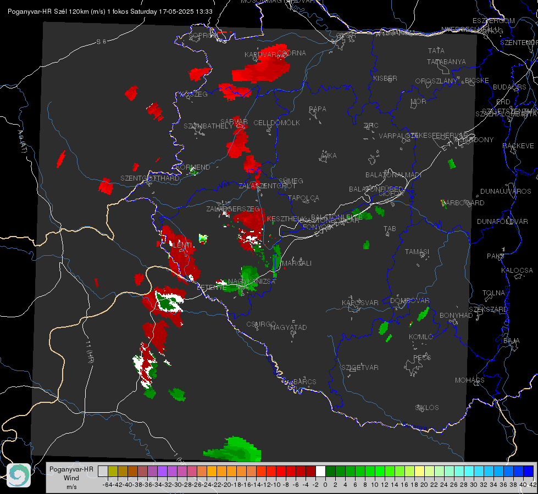
Task: Select the BICSKE label
Action: pyautogui.click(x=477, y=81)
